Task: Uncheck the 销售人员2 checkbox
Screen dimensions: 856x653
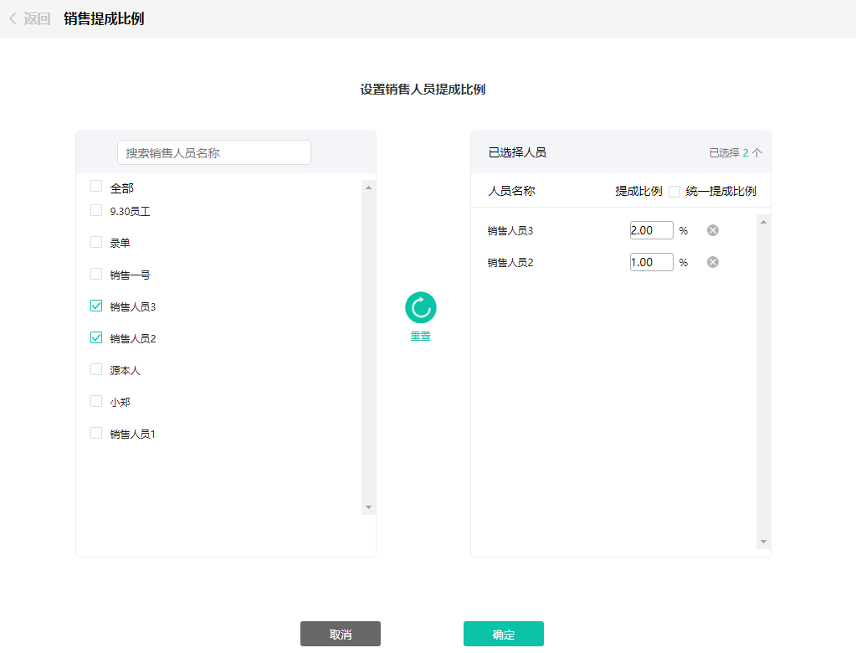Action: (95, 337)
